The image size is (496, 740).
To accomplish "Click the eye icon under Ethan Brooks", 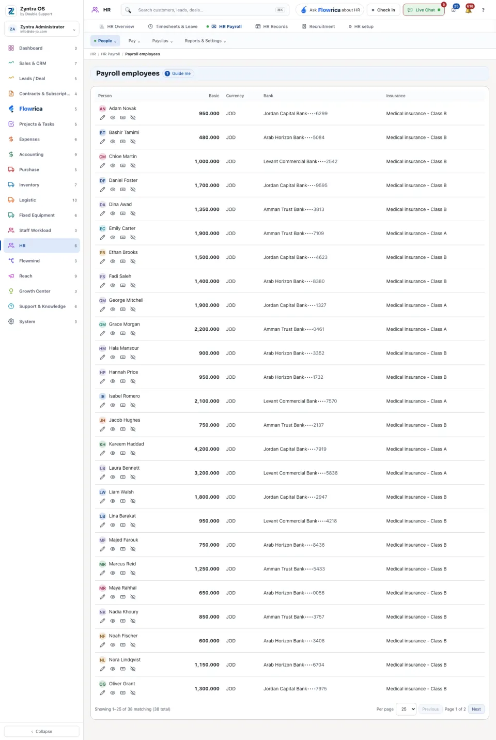I will coord(113,261).
